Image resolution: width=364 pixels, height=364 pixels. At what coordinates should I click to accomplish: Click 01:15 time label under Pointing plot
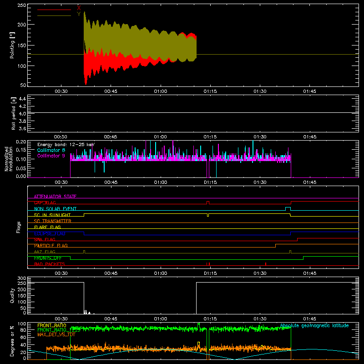click(210, 91)
